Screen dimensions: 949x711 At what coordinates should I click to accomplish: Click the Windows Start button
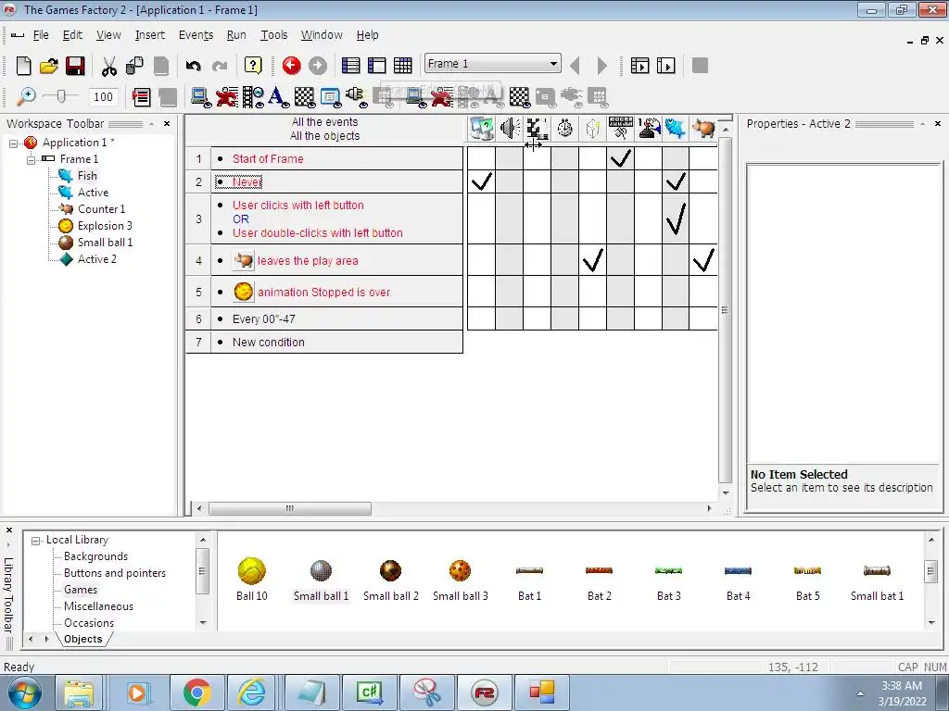tap(25, 692)
